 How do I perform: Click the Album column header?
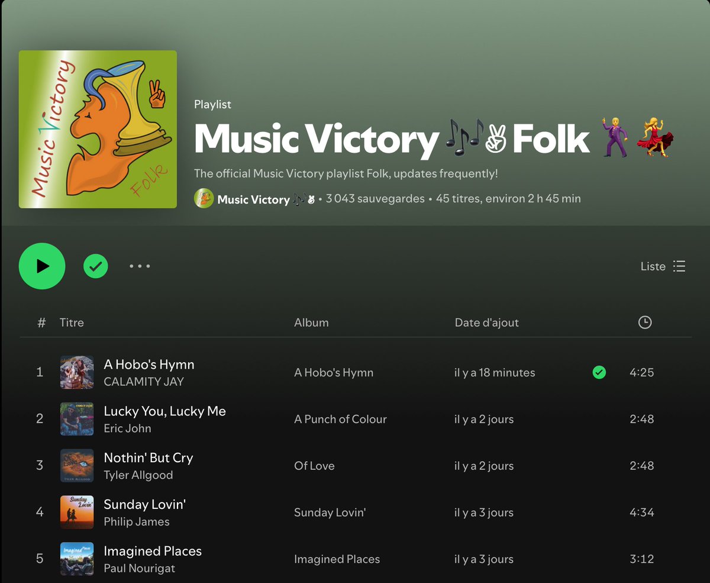(x=311, y=323)
